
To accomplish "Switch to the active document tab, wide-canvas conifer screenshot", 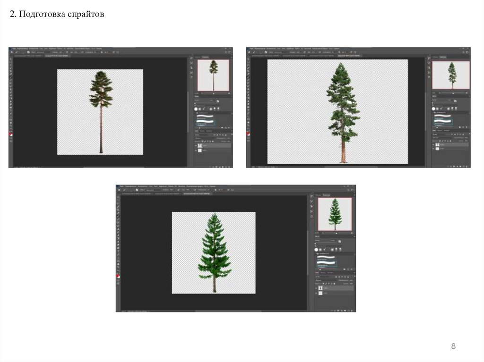I will pos(349,56).
